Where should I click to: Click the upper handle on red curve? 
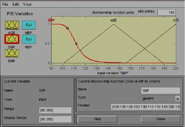(x=67, y=28)
